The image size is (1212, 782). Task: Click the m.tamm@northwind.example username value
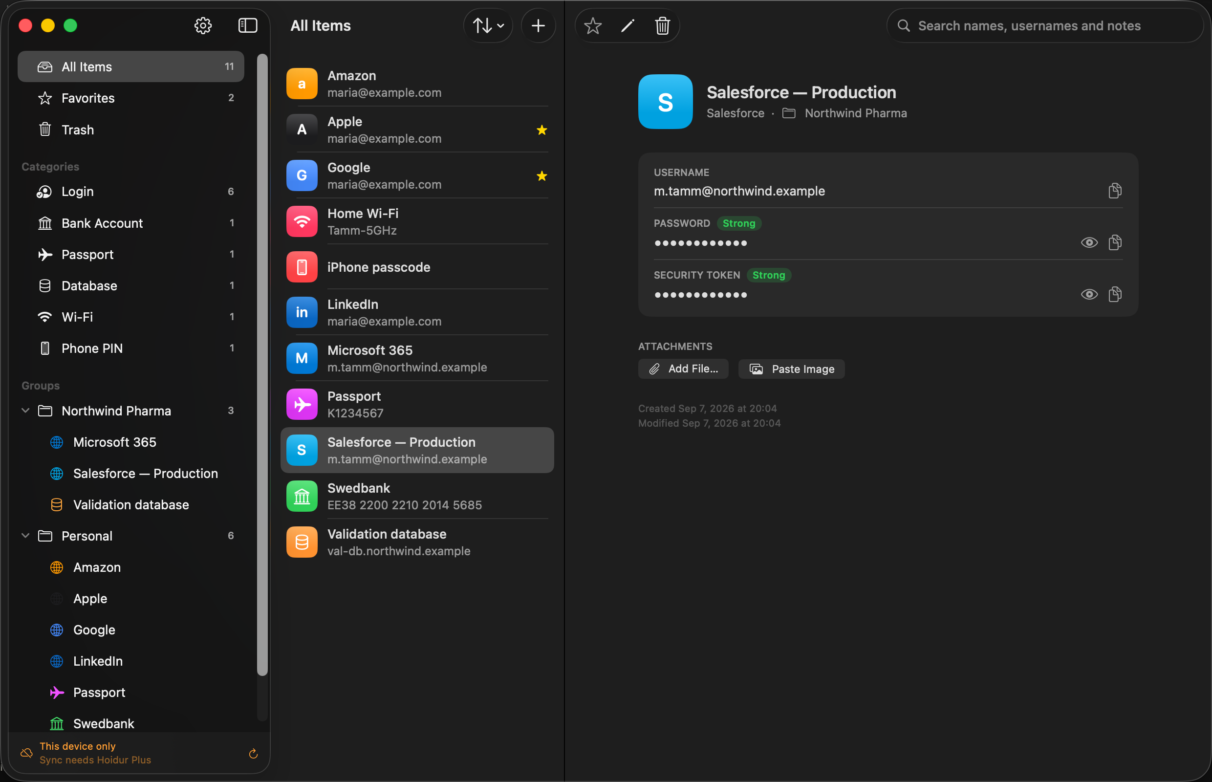[x=739, y=191]
